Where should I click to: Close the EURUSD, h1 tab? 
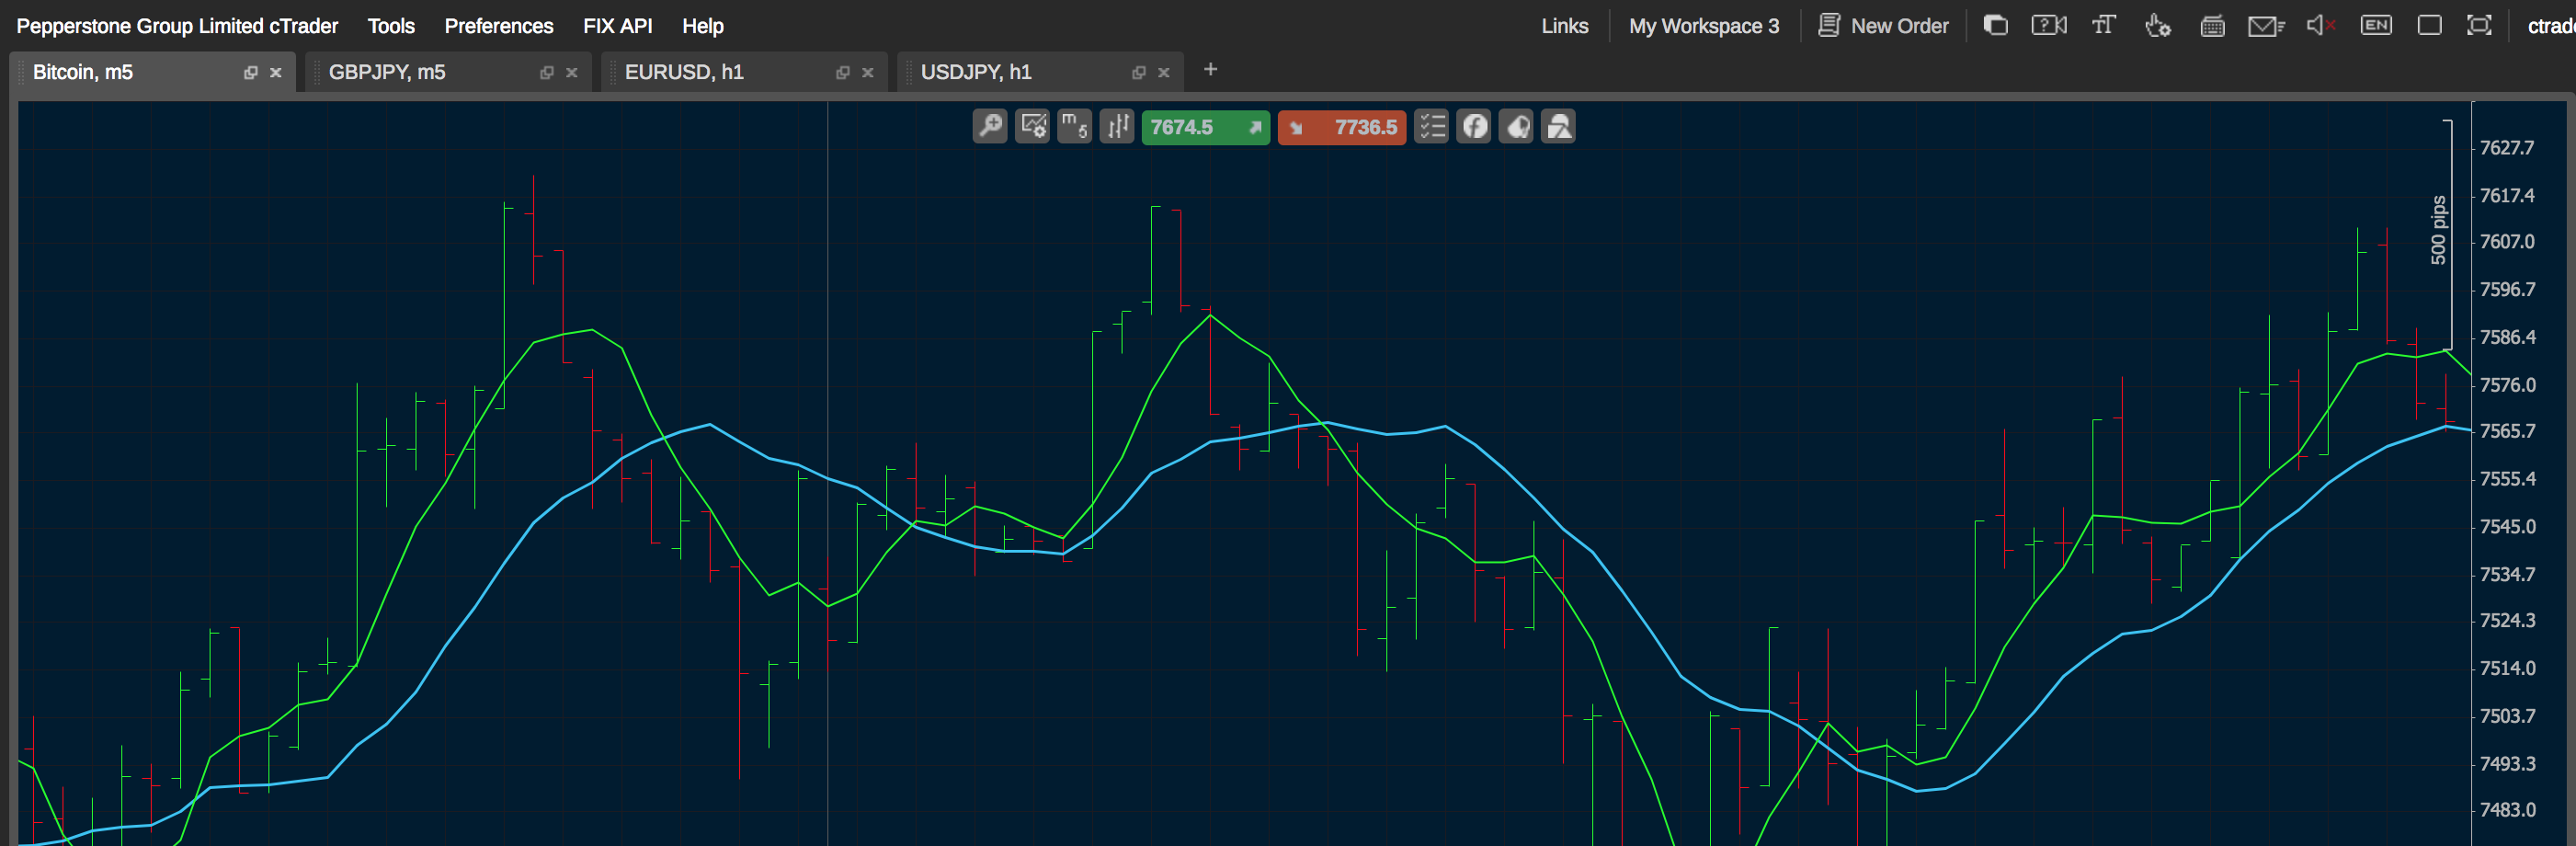868,73
